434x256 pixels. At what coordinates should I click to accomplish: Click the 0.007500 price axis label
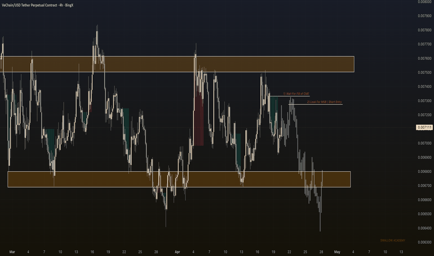[424, 73]
